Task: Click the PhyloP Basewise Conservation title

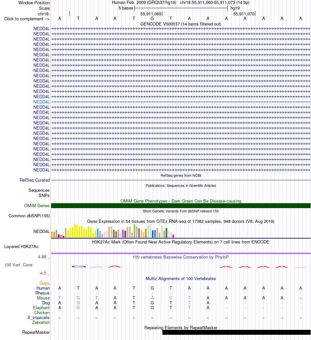Action: click(x=181, y=257)
